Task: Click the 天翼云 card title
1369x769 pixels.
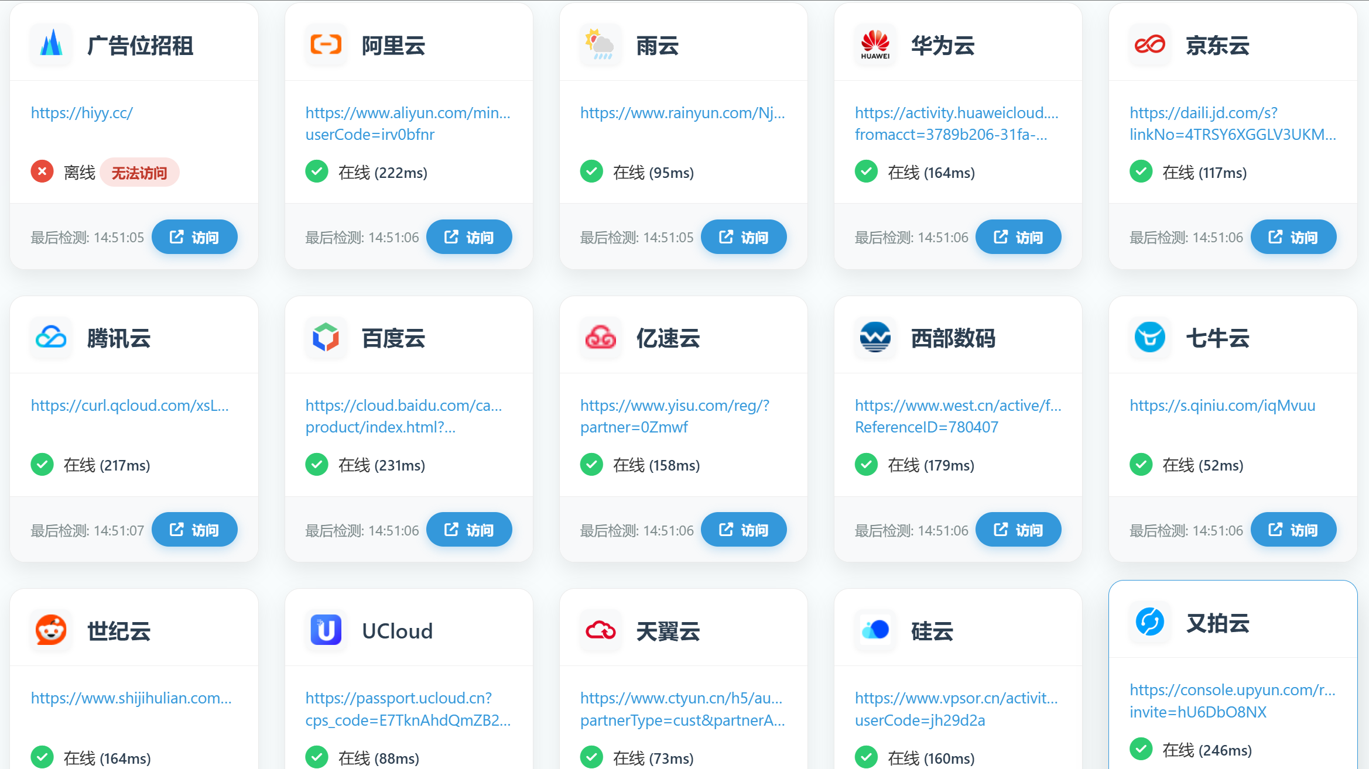Action: click(x=668, y=631)
